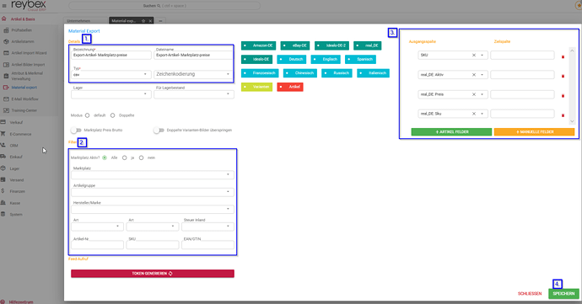The image size is (582, 304).
Task: Open Material export in sidebar menu
Action: [24, 88]
